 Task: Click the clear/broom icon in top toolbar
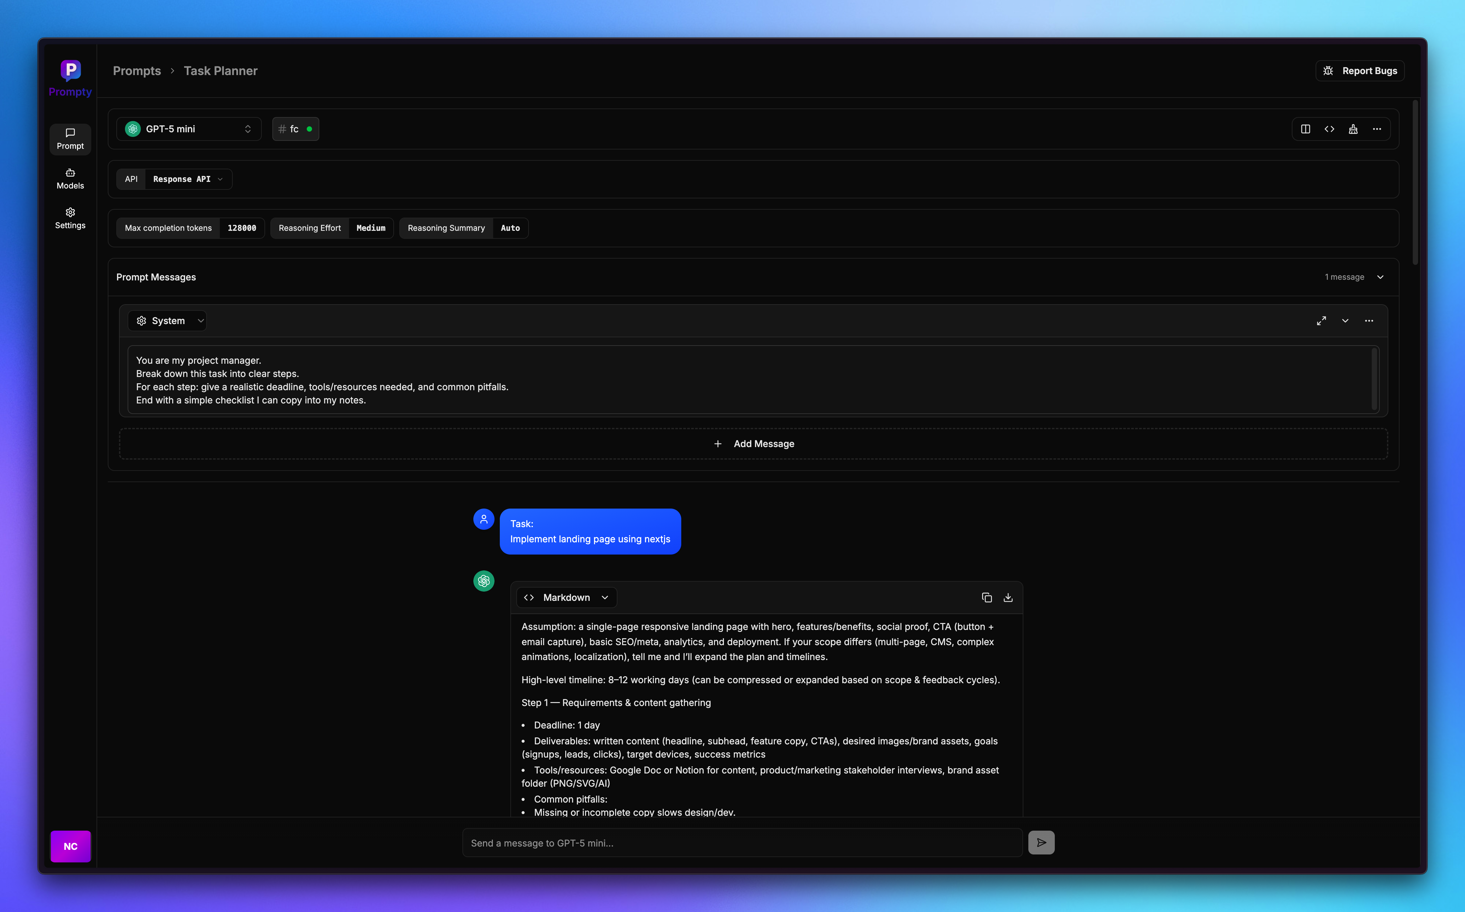[1354, 129]
